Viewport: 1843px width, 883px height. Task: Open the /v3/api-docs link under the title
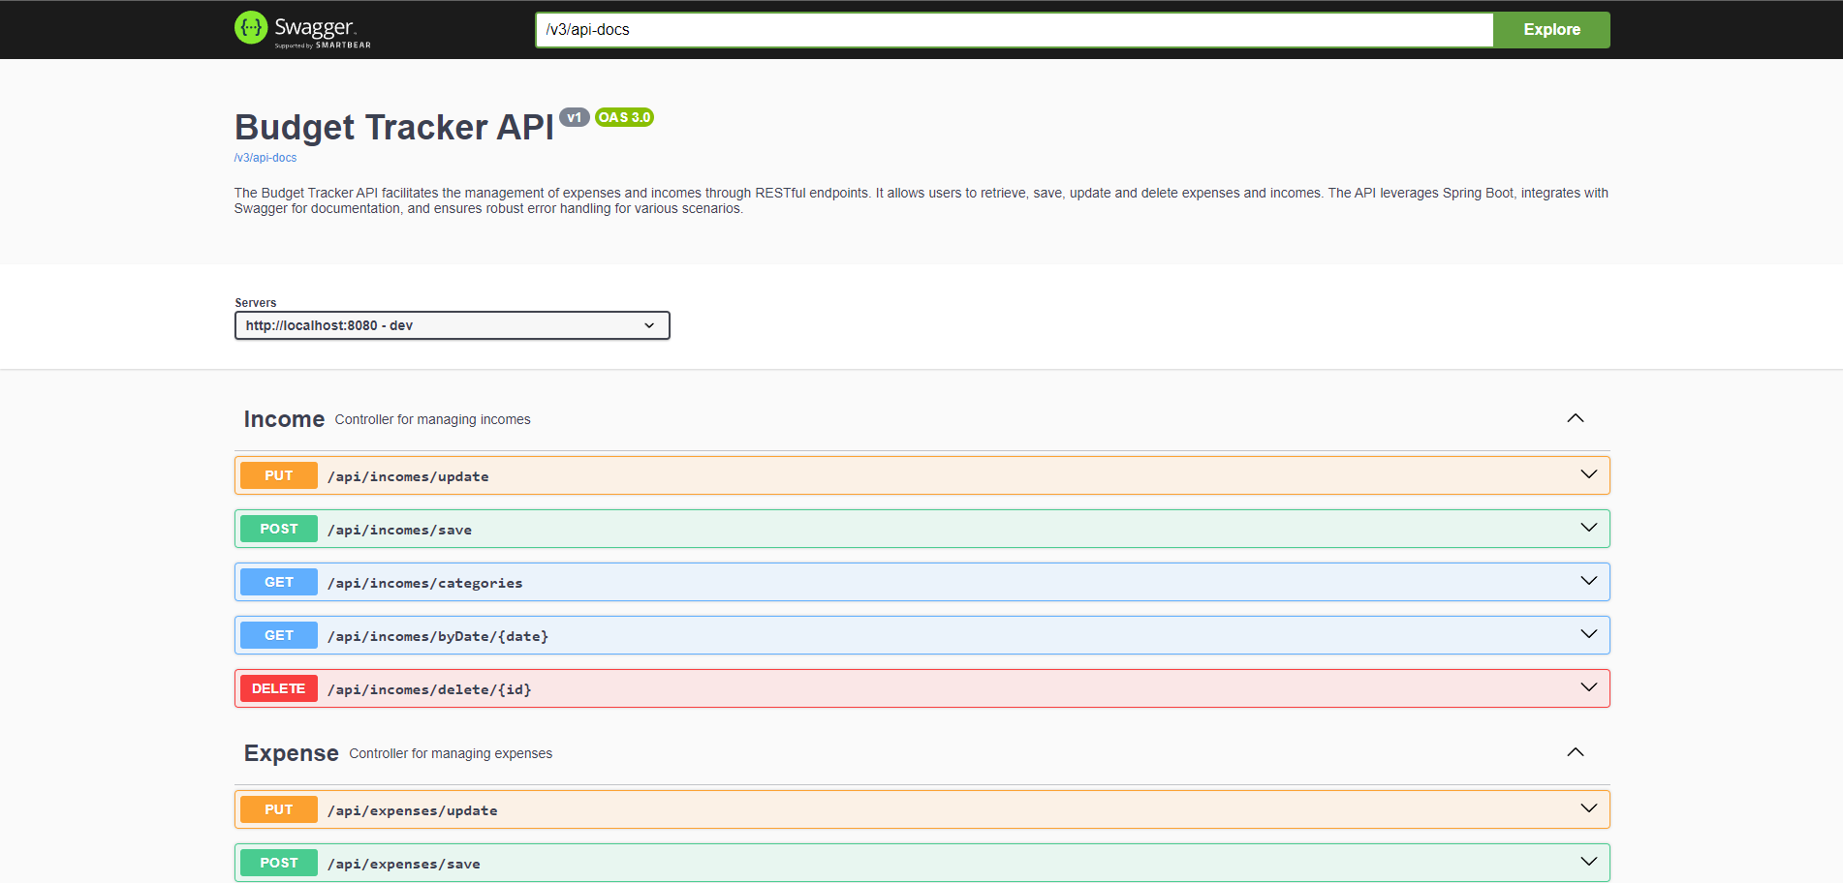[x=266, y=158]
